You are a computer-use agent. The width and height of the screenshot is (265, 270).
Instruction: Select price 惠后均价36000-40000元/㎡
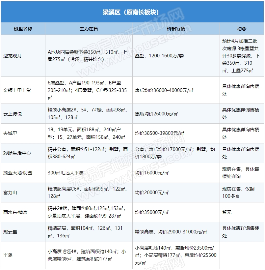coord(176,90)
